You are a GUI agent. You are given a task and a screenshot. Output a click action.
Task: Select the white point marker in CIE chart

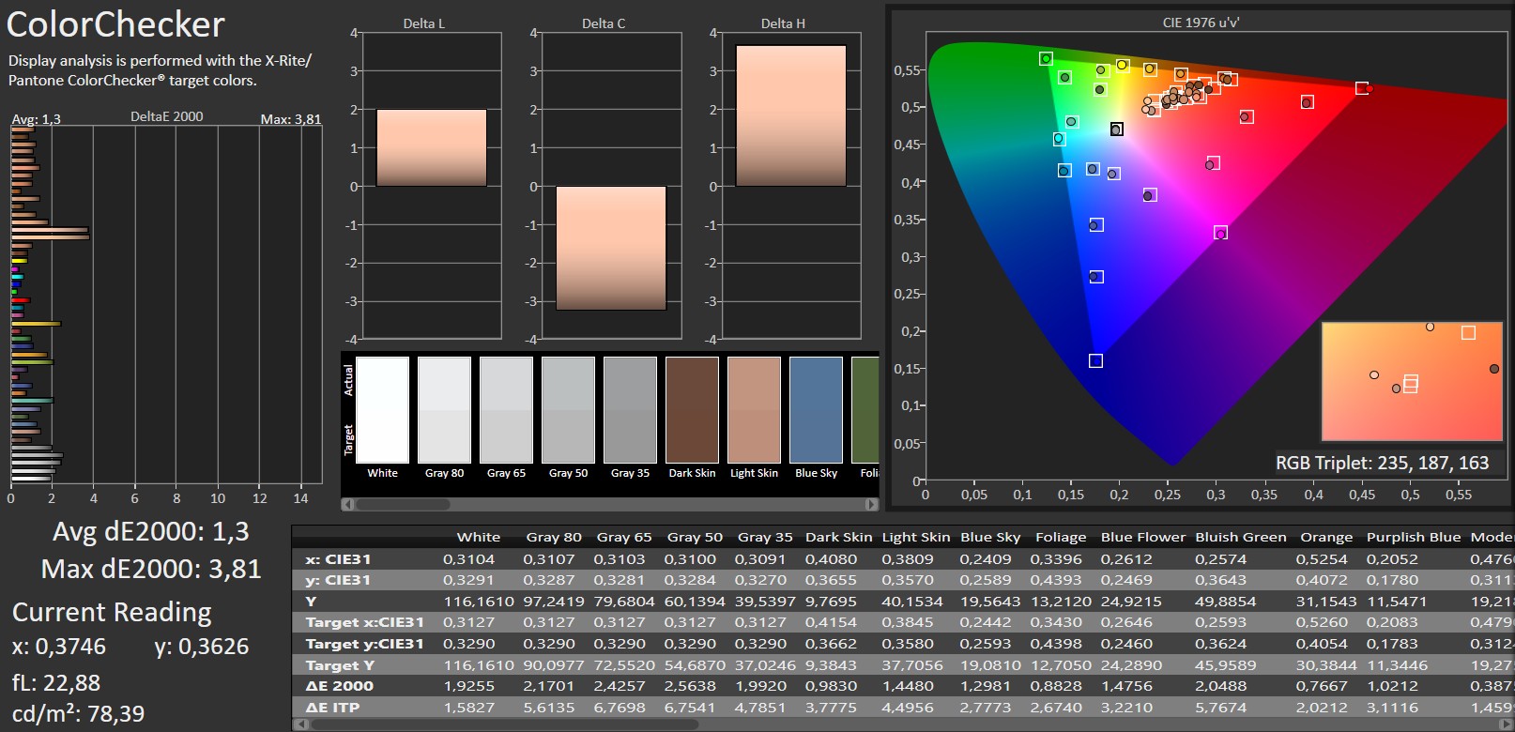click(x=1116, y=130)
